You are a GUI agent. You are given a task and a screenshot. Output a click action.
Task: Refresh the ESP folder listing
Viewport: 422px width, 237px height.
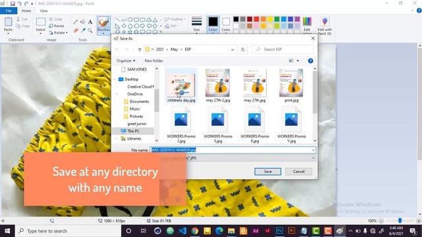click(243, 49)
